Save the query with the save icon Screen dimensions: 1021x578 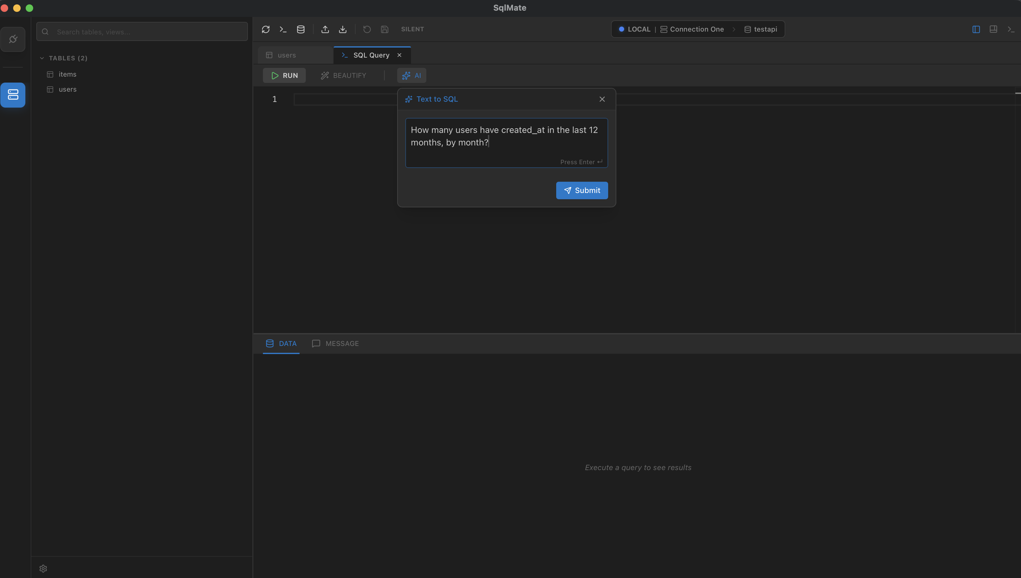(x=384, y=29)
